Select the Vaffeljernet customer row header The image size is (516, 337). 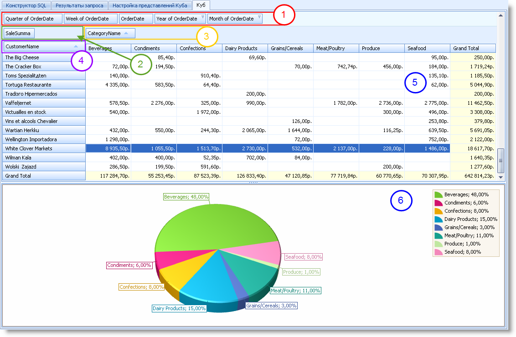[44, 103]
